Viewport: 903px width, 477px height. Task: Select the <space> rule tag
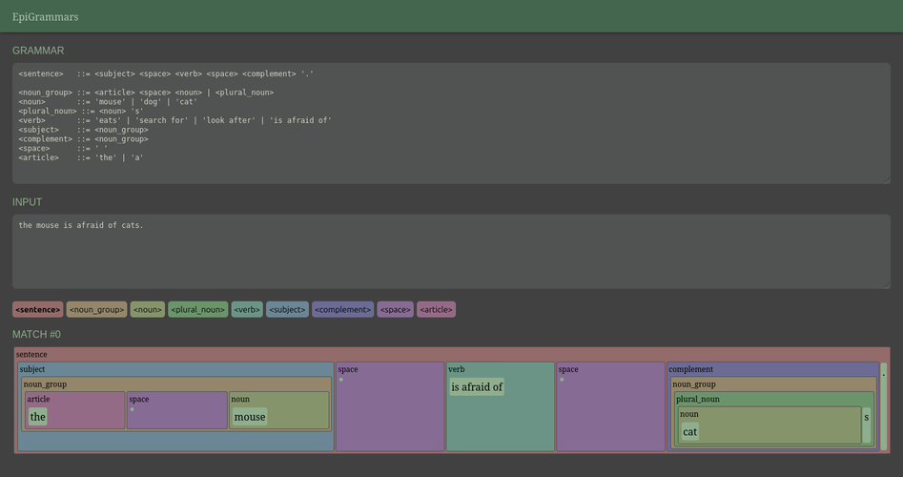click(395, 309)
